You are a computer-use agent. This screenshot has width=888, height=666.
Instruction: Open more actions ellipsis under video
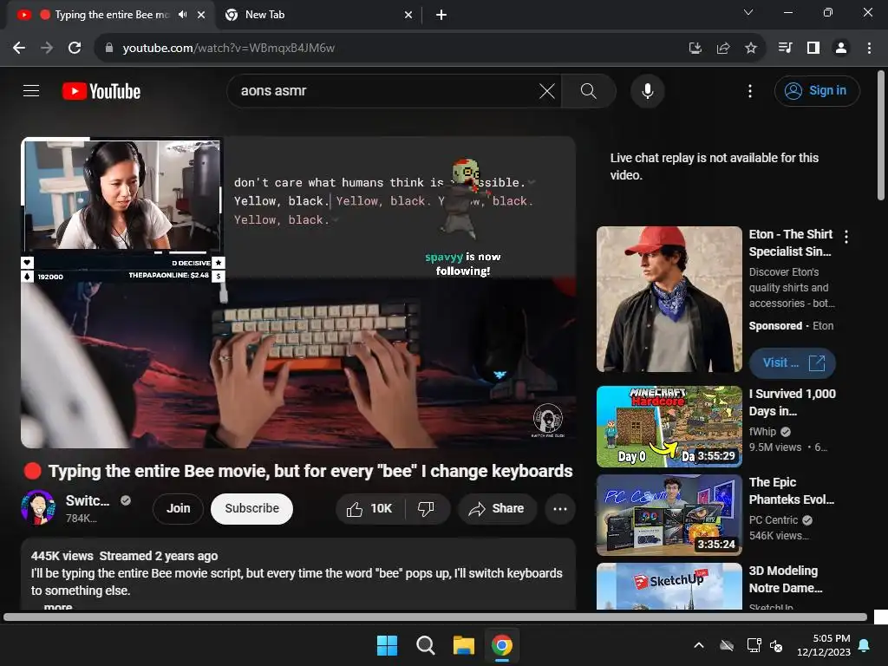560,508
